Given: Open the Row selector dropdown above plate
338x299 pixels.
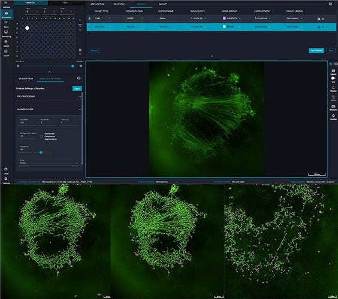Looking at the screenshot, I should 32,11.
